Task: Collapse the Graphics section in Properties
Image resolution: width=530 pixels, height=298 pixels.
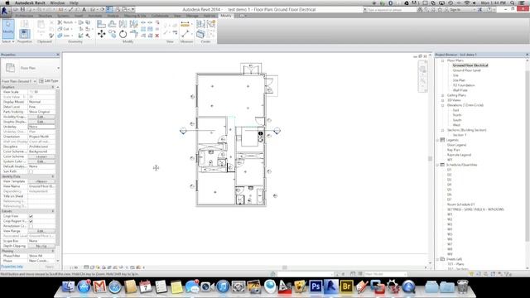Action: point(53,87)
